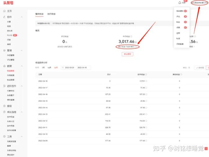The image size is (209, 157).
Task: Click info icon in 创作收益 column header
Action: tap(146, 74)
